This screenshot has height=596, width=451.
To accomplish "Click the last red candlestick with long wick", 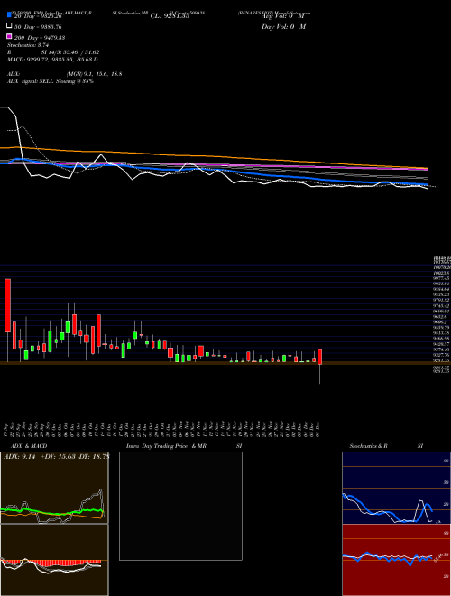I will coord(319,358).
